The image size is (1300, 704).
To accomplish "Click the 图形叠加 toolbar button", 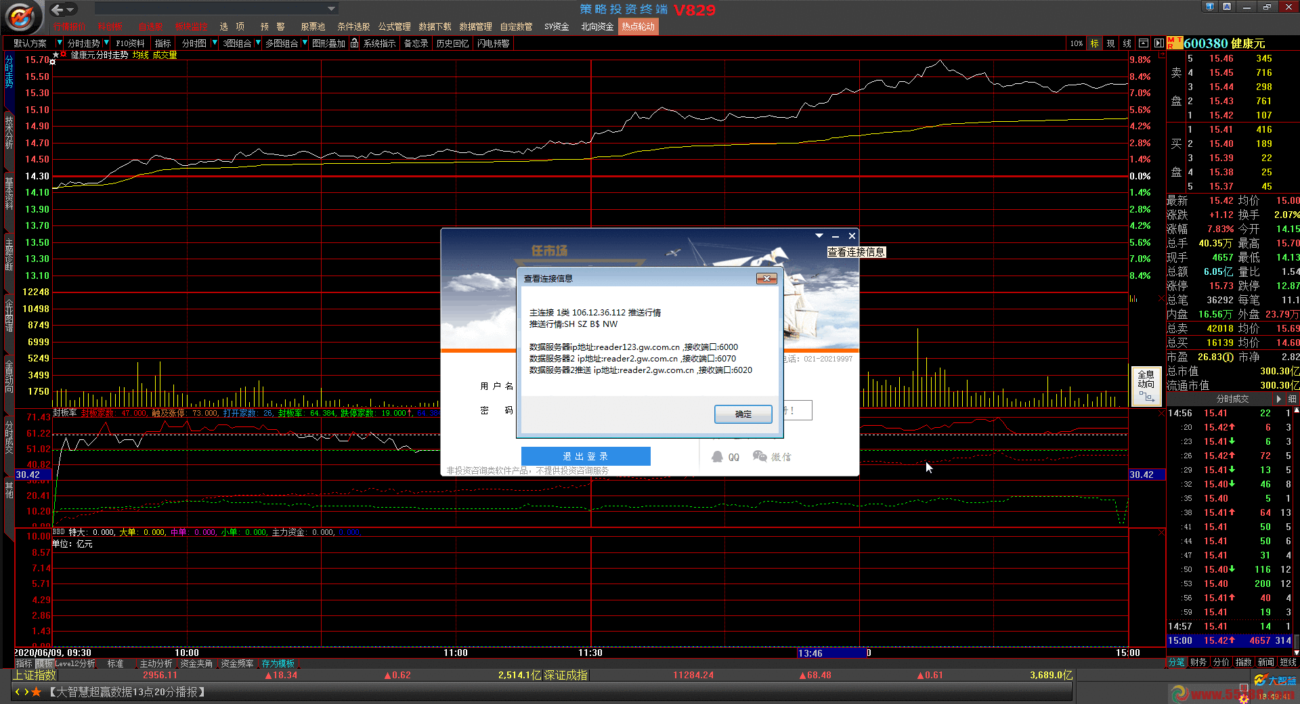I will 328,43.
